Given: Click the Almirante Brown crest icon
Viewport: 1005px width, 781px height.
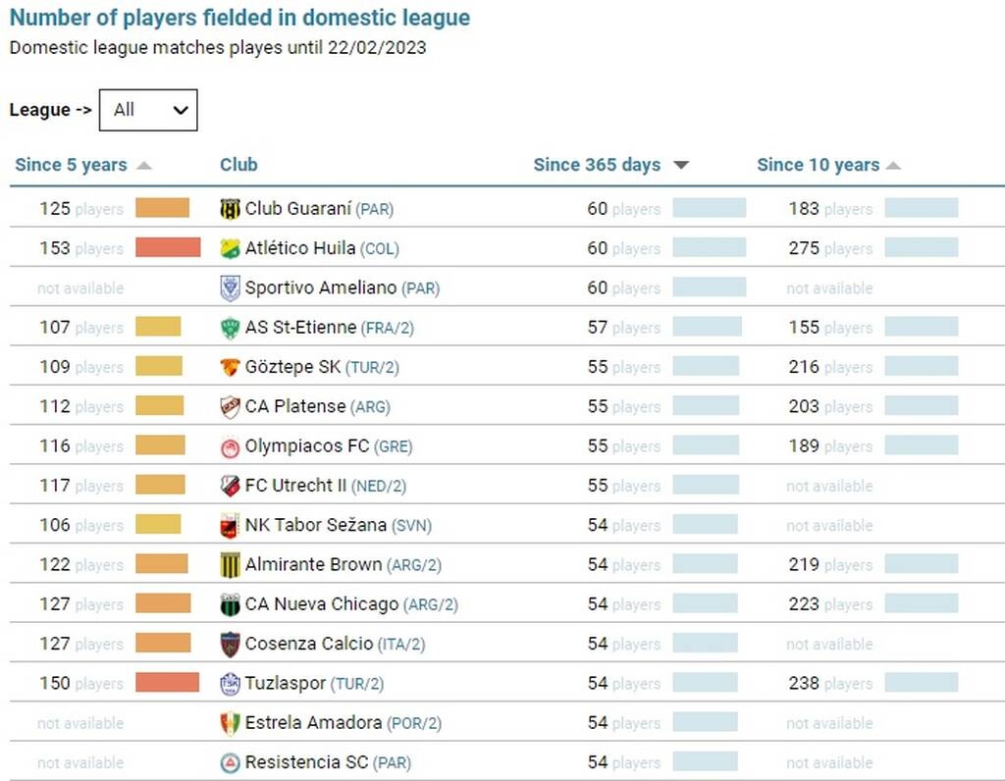Looking at the screenshot, I should (x=230, y=565).
